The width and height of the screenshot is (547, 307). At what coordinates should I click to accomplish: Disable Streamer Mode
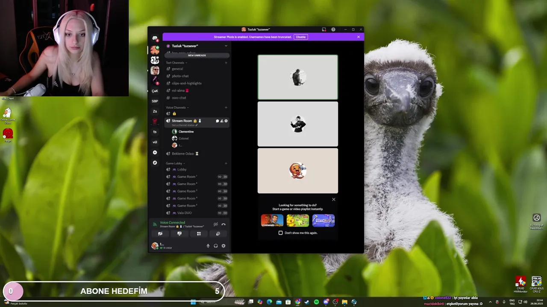[x=301, y=37]
